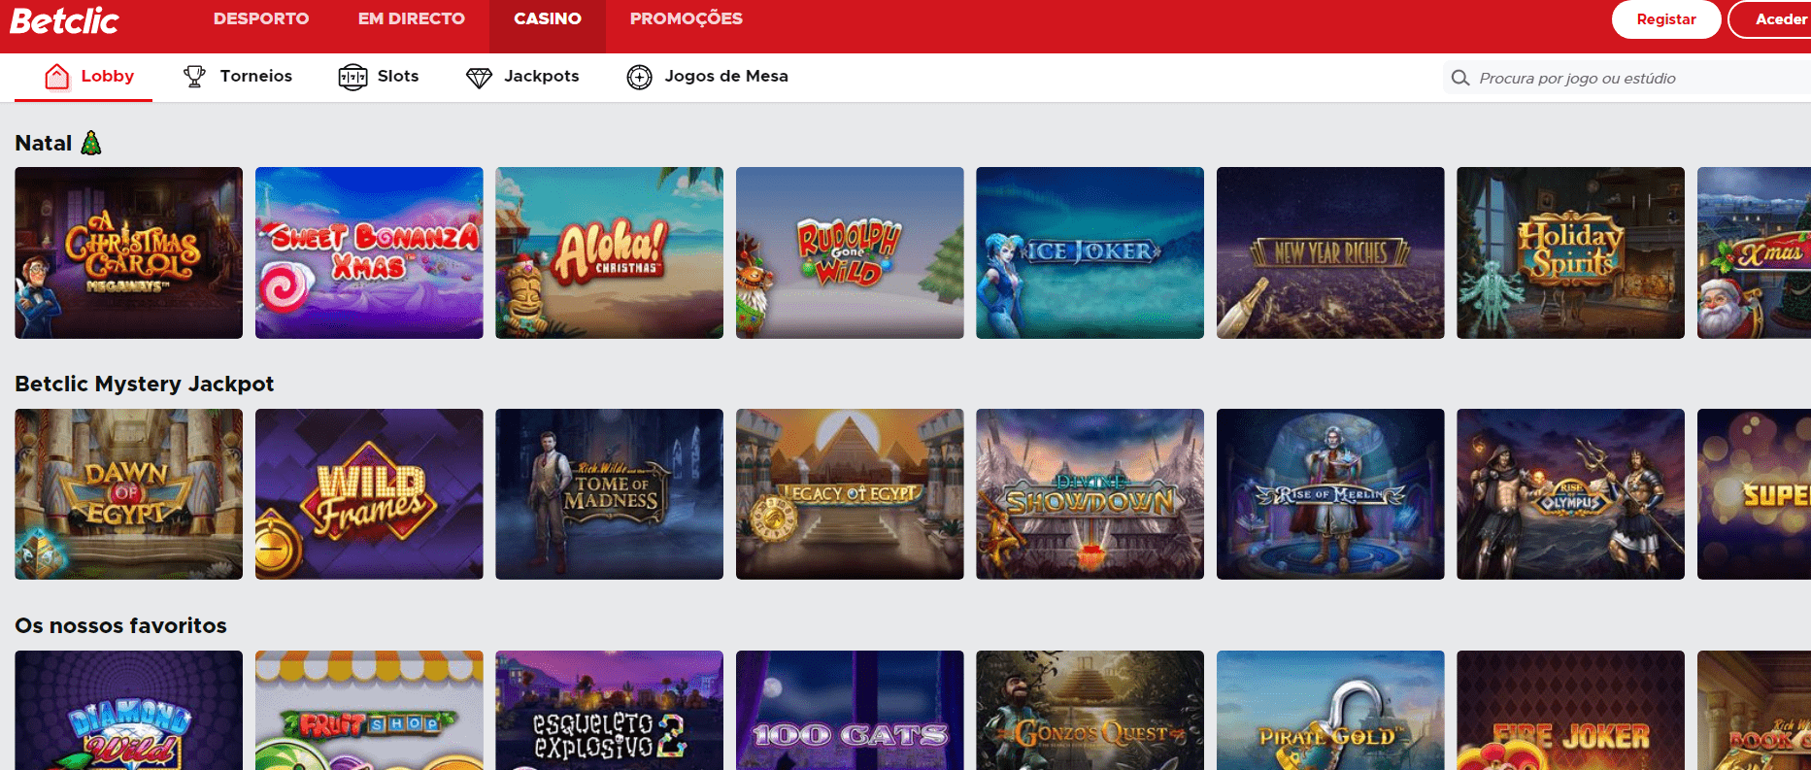
Task: Go to Promoções
Action: tap(687, 18)
